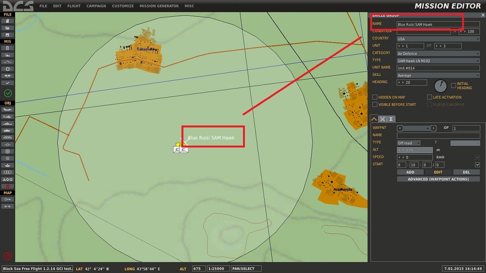The width and height of the screenshot is (486, 273).
Task: Open the Country dropdown showing USA
Action: (x=438, y=39)
